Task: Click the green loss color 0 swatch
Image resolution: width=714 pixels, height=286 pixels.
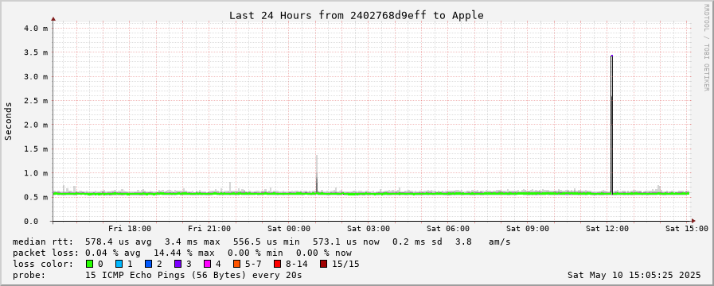Action: [89, 264]
